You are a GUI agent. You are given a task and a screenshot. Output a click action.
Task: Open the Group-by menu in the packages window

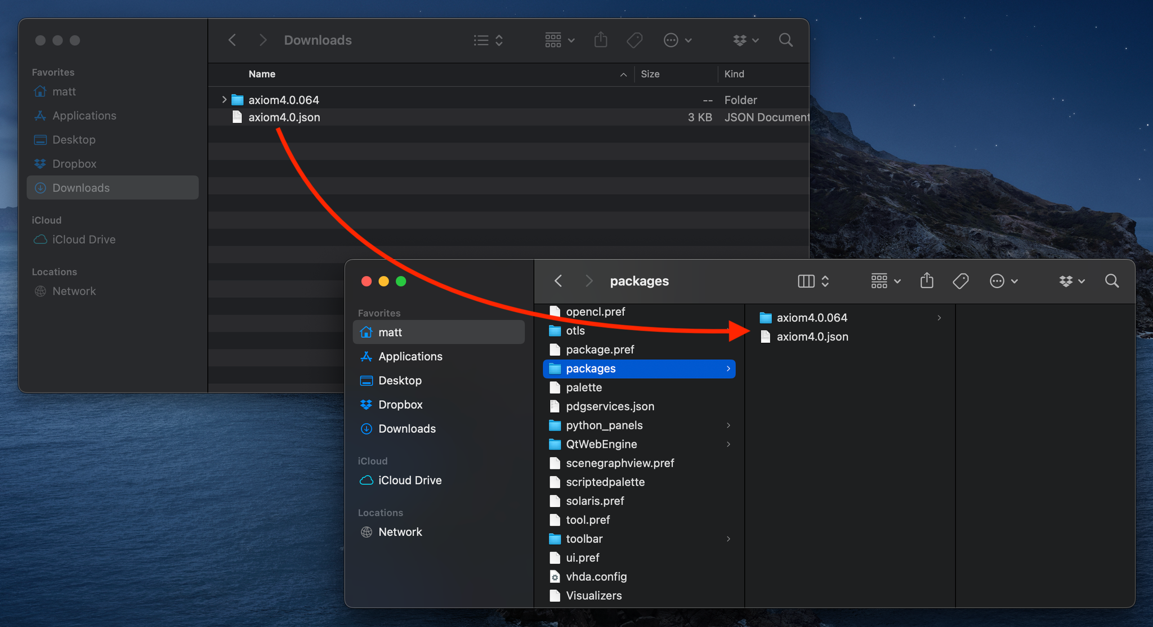[886, 281]
